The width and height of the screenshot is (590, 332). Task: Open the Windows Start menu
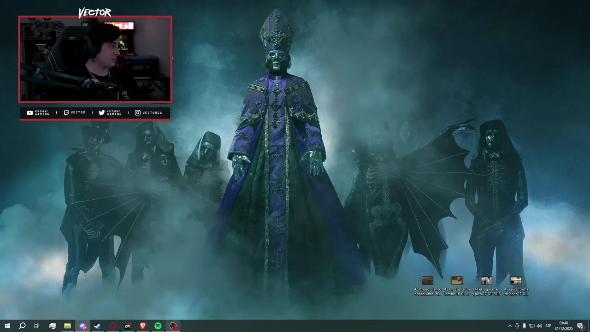click(x=7, y=326)
